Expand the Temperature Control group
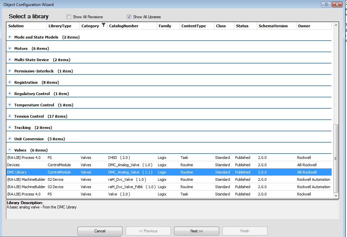The image size is (347, 237). (x=10, y=105)
